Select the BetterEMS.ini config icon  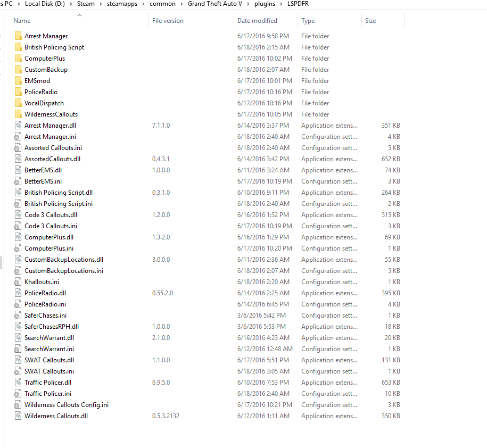(x=18, y=181)
